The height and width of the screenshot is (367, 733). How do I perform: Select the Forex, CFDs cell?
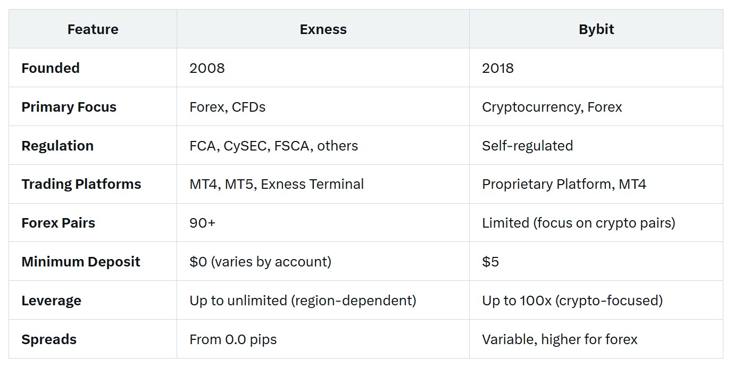click(227, 107)
